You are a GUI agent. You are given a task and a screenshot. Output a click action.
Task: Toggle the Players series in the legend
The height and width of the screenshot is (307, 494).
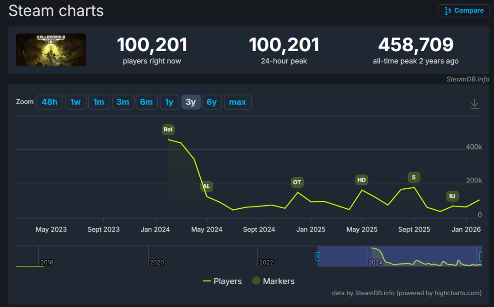click(x=222, y=281)
